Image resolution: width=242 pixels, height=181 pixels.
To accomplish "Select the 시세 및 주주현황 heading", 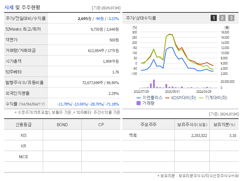I will click(x=22, y=7).
